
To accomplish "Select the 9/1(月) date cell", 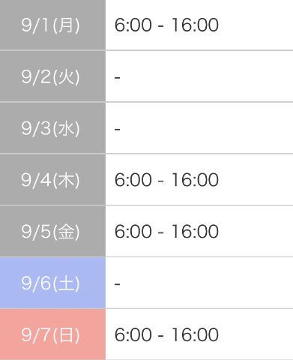I will tap(52, 25).
